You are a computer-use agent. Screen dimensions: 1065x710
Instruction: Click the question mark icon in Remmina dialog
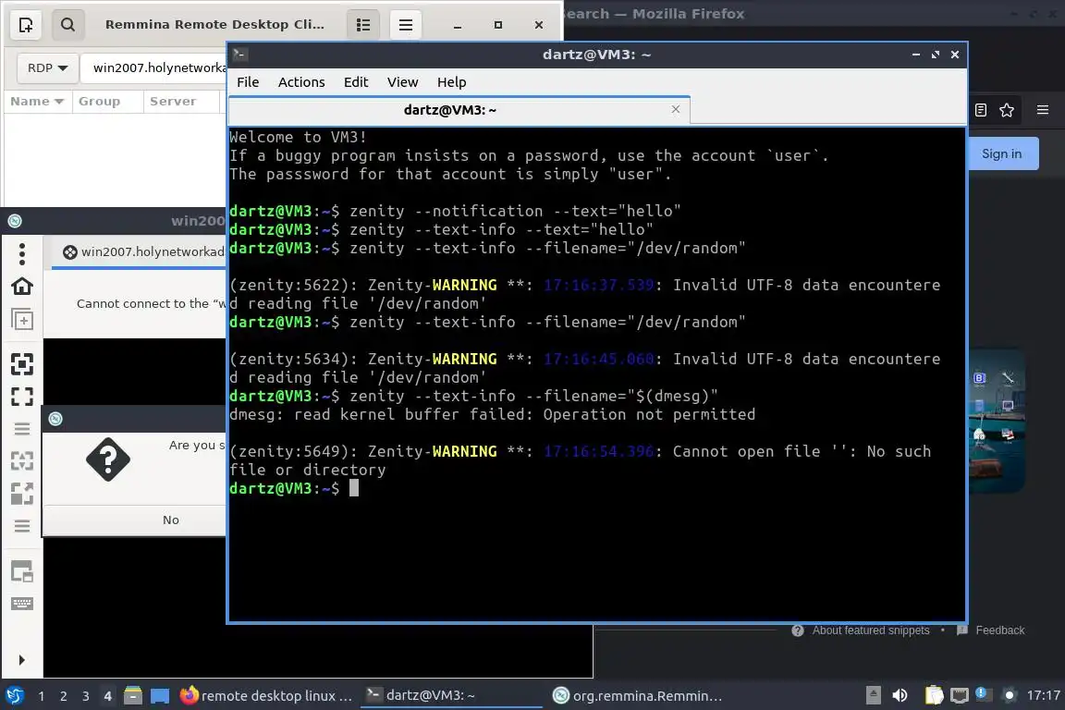pyautogui.click(x=108, y=460)
